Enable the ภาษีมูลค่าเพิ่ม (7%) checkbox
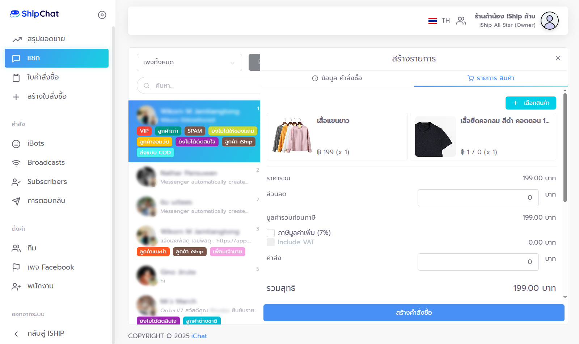 click(x=271, y=233)
